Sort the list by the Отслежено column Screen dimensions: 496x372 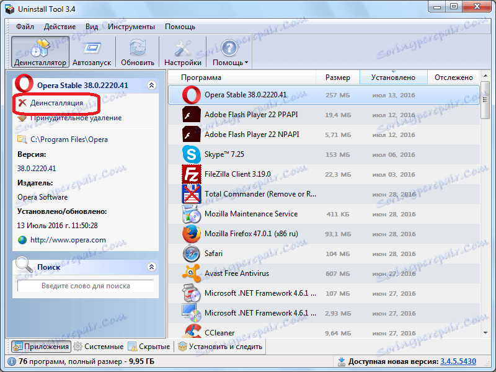[x=454, y=77]
